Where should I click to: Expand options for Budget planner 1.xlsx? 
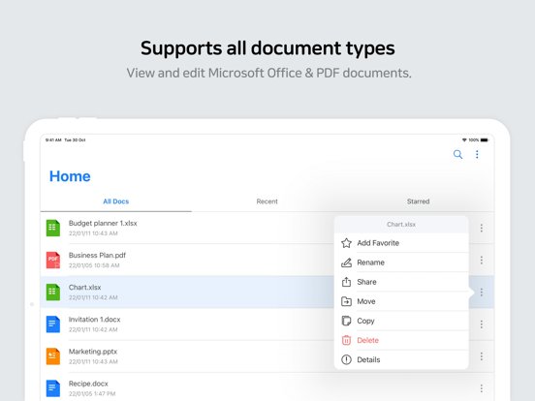click(482, 228)
